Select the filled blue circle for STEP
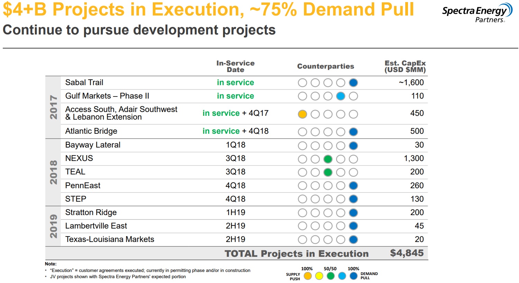The image size is (519, 283). [x=353, y=199]
